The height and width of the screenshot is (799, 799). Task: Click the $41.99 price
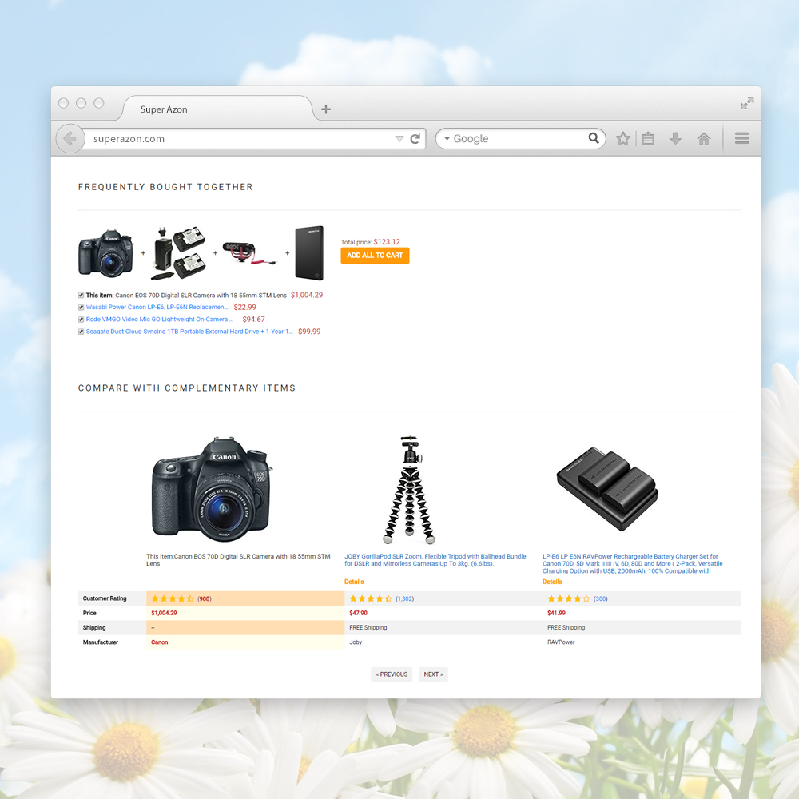(x=556, y=613)
